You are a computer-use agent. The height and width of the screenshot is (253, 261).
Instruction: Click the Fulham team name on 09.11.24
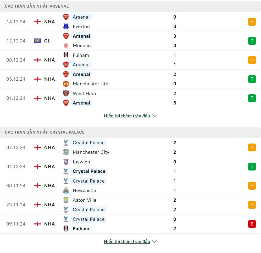click(81, 229)
